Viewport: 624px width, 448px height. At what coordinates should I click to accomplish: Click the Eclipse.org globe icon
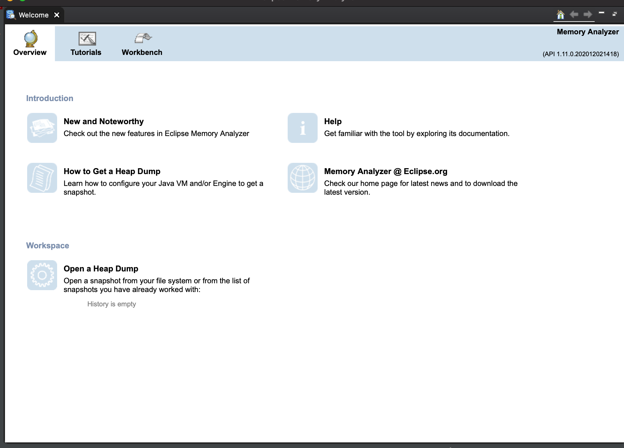[302, 178]
